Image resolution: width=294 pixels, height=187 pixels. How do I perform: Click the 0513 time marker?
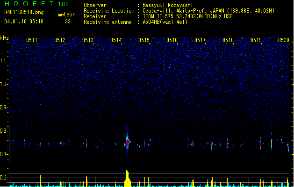coord(88,40)
